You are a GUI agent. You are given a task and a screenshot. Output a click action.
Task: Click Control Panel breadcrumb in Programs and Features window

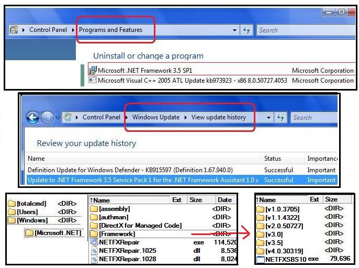[48, 30]
